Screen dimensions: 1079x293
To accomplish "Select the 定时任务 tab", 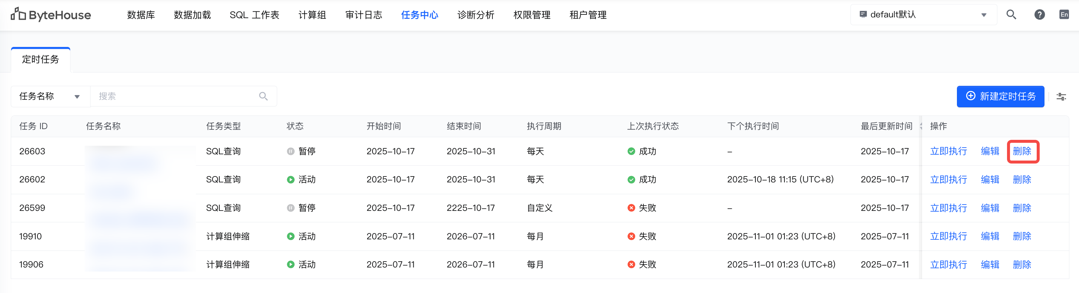I will (x=41, y=60).
